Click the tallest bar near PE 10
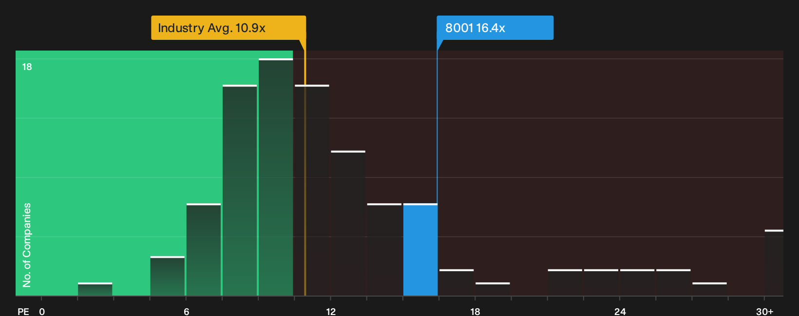799x316 pixels. coord(276,177)
